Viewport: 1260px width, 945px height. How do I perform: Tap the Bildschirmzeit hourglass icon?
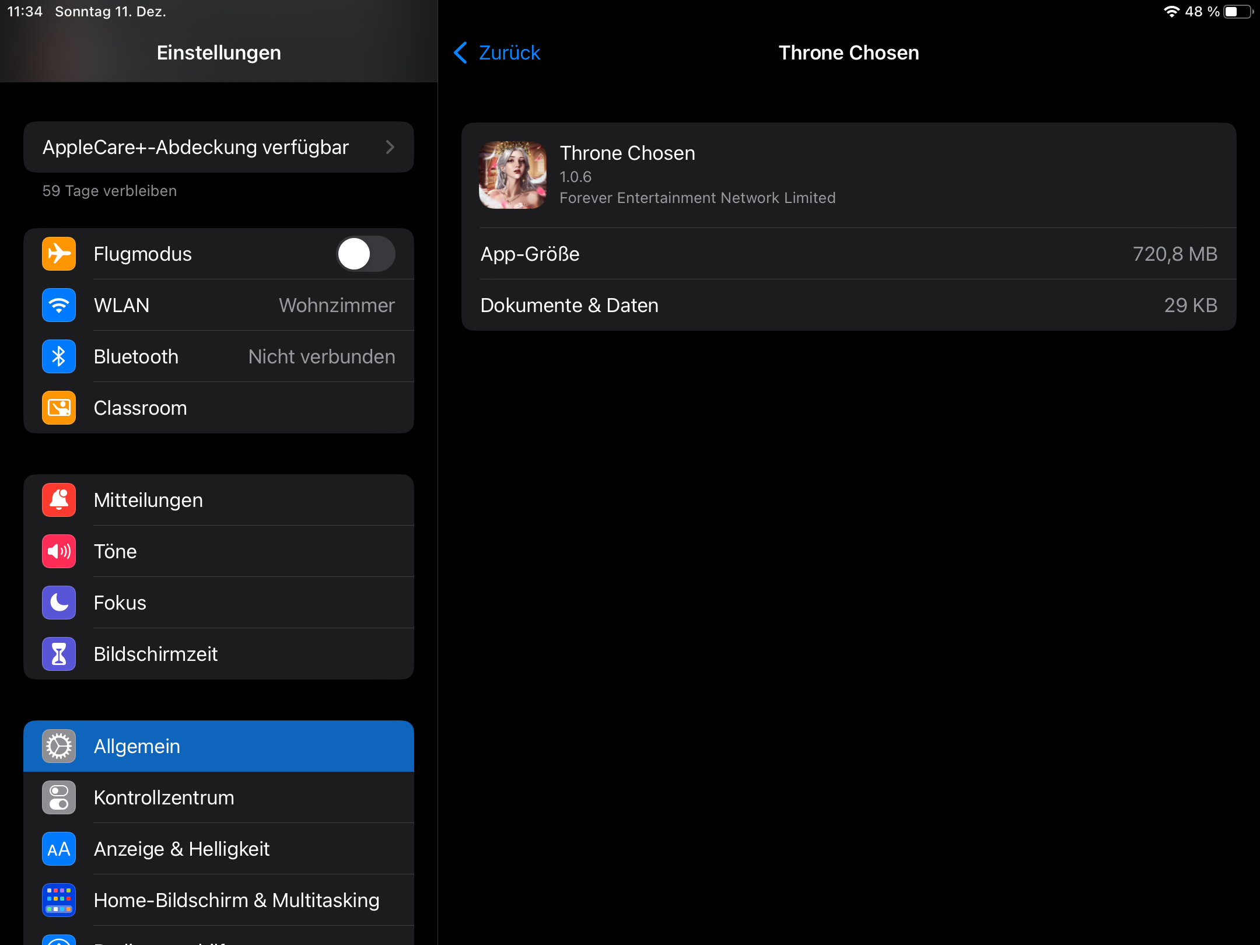59,654
